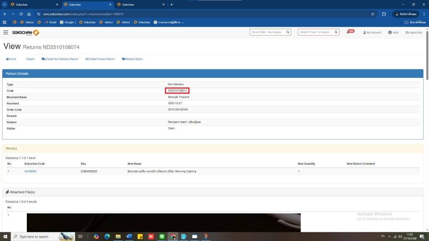
Task: Click the Scan Order search magnifier
Action: pyautogui.click(x=288, y=32)
